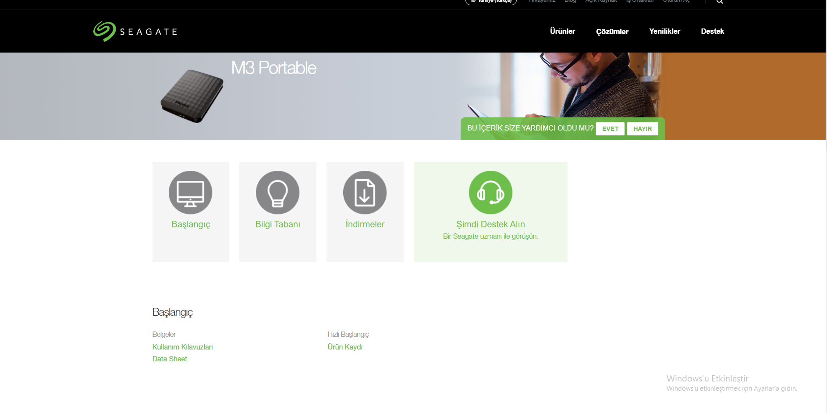The image size is (827, 413).
Task: Click the "BU İÇERİK SİZE YARDIMCI OLDU MU?" text
Action: point(530,128)
